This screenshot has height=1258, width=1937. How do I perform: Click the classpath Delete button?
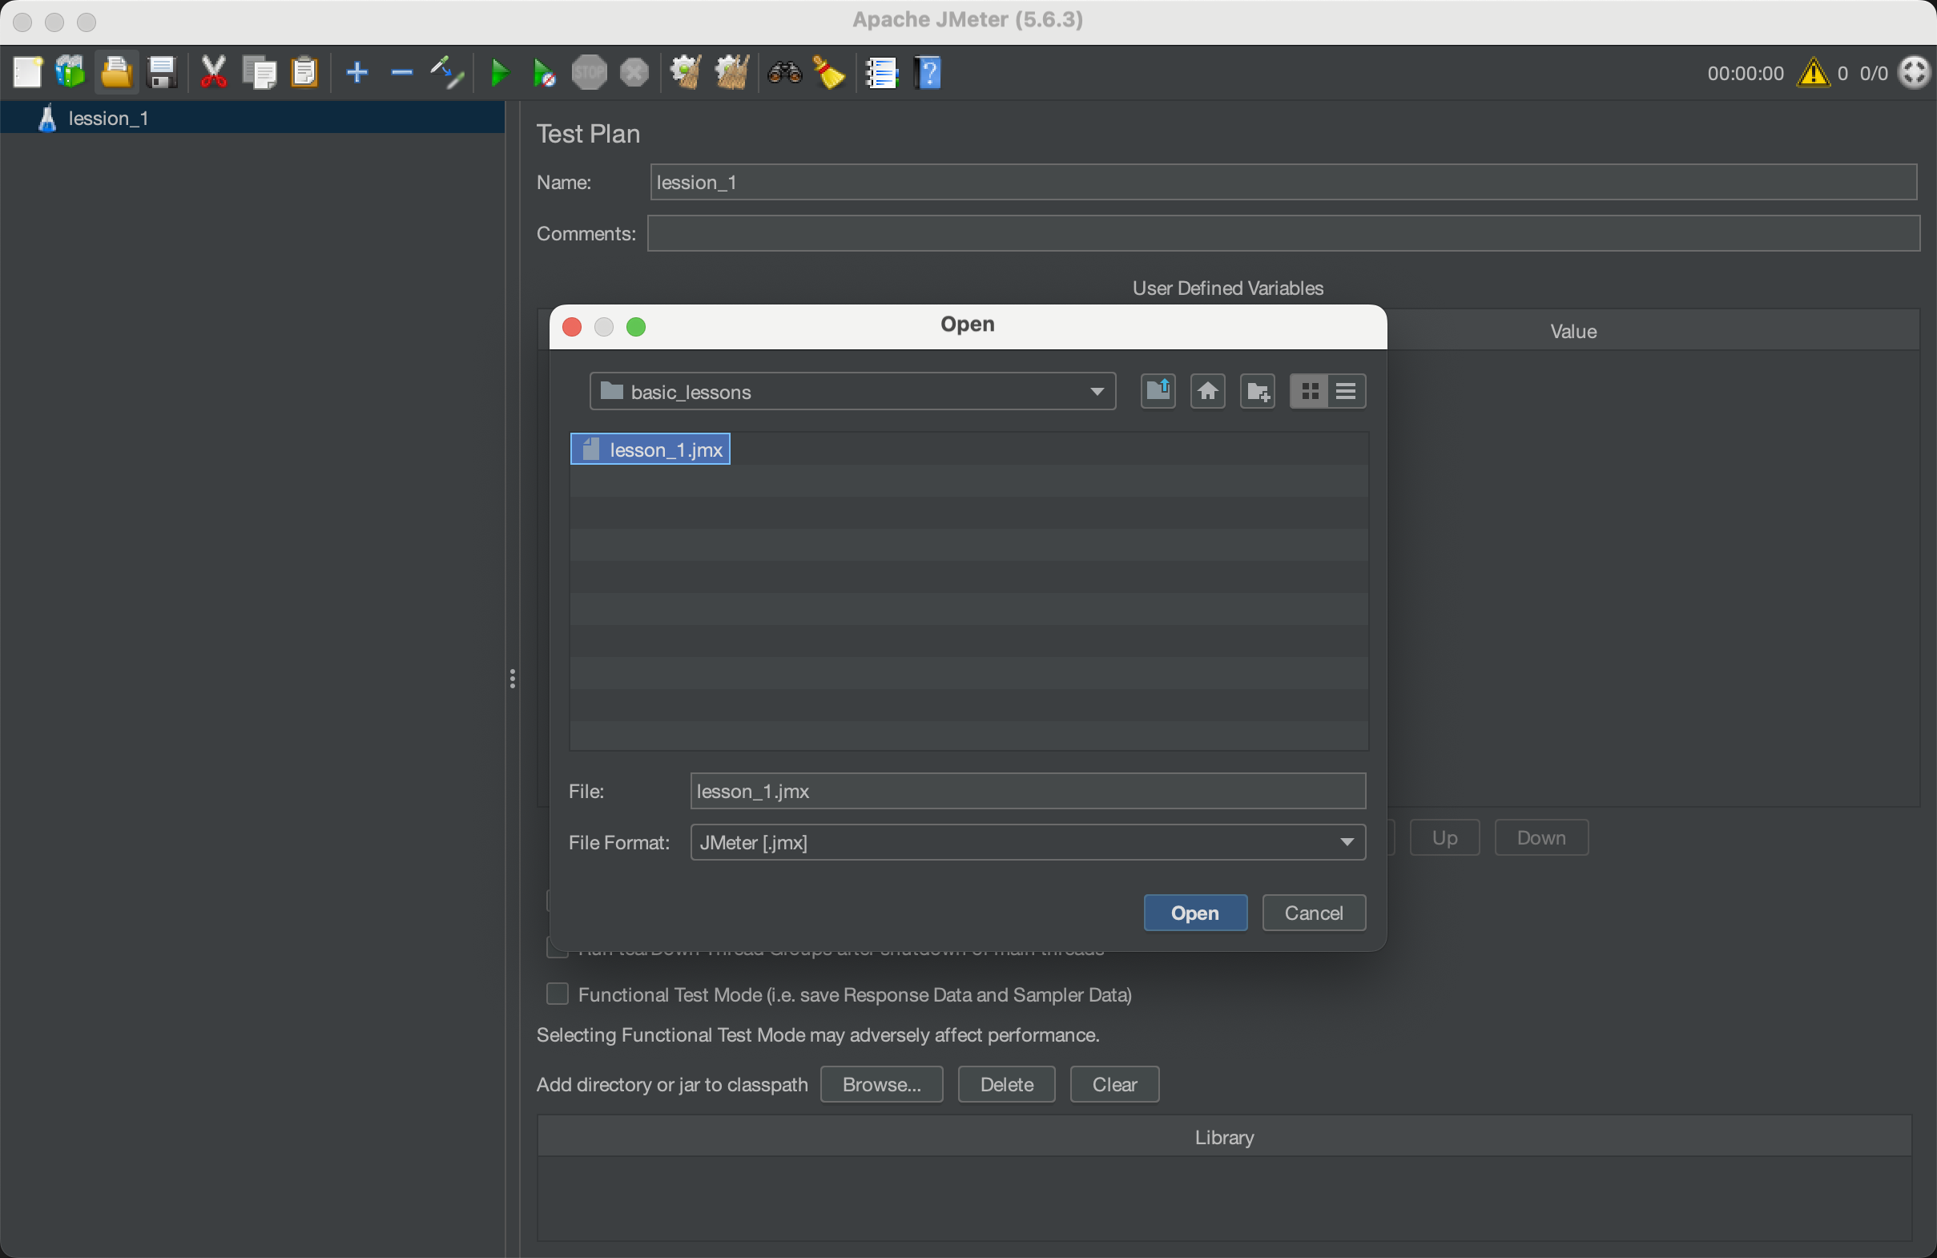tap(1007, 1085)
